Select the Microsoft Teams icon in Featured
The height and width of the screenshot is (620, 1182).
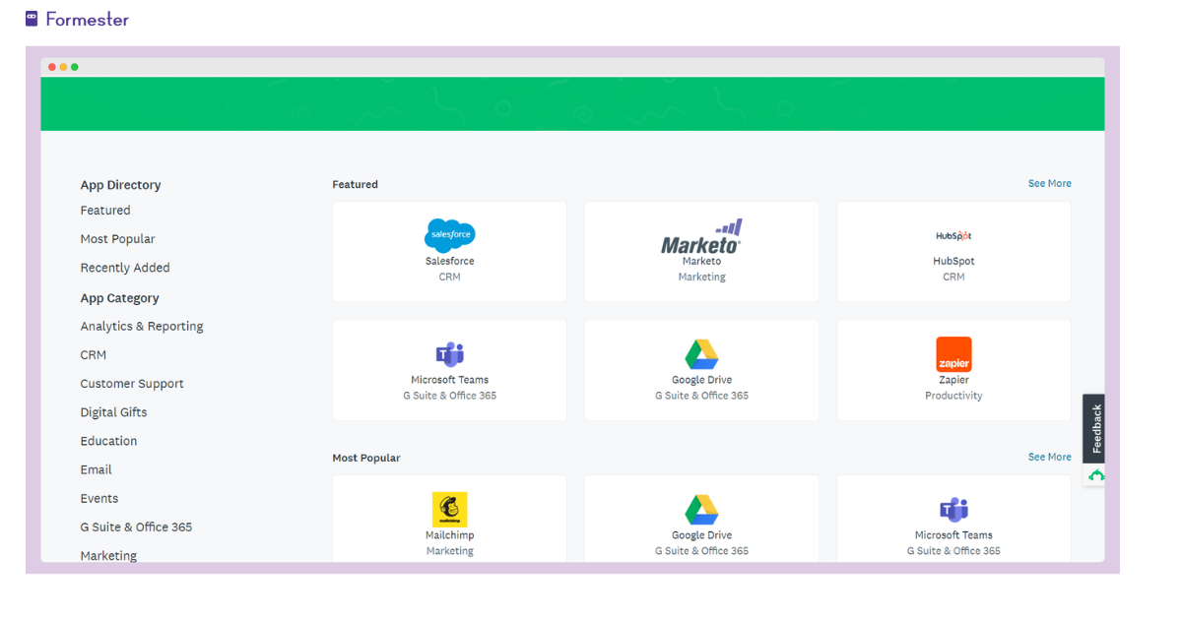click(449, 353)
